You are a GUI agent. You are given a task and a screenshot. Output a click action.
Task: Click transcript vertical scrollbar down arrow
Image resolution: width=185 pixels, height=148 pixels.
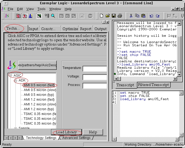click(x=179, y=75)
